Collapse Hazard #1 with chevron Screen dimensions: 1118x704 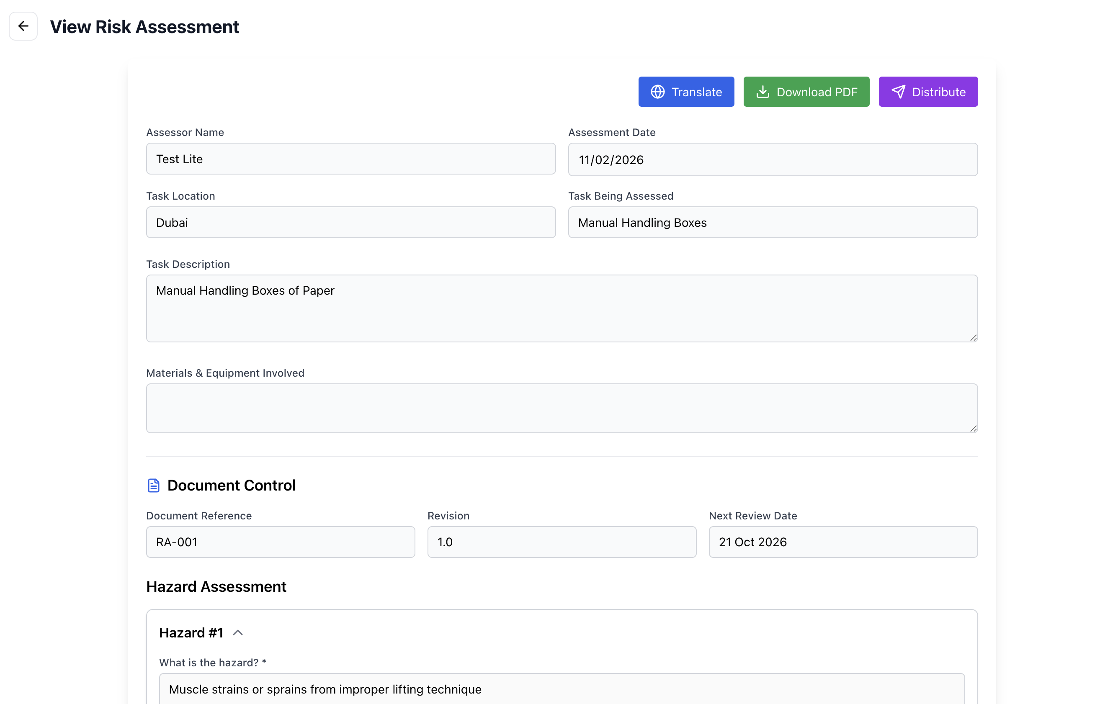[238, 632]
